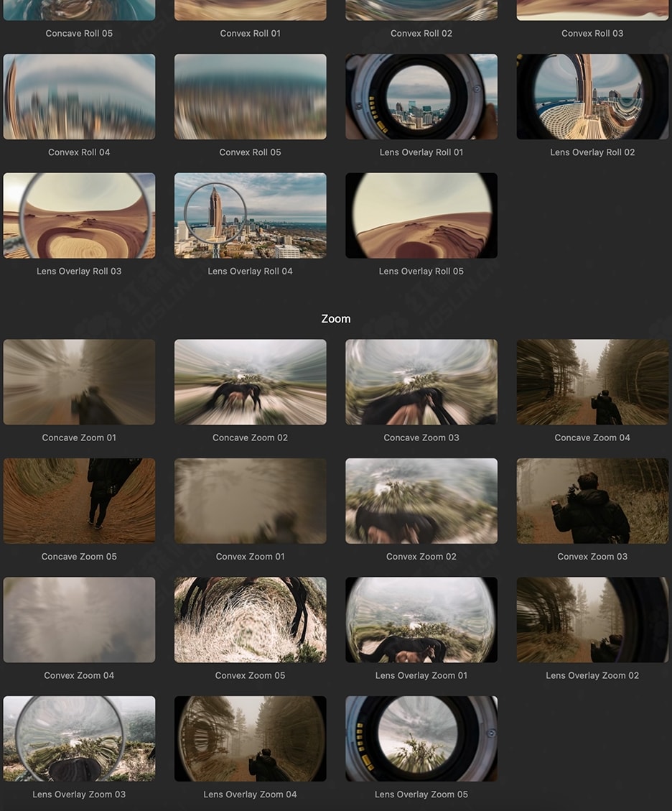The height and width of the screenshot is (811, 672).
Task: Choose the Convex Zoom 04 preset
Action: [x=79, y=620]
